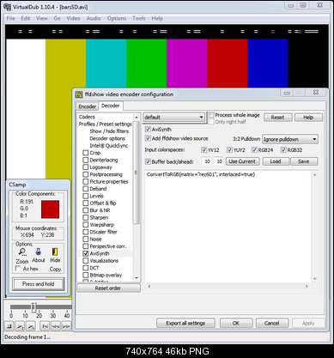Select Show / hide filters item
The width and height of the screenshot is (334, 358).
(109, 131)
